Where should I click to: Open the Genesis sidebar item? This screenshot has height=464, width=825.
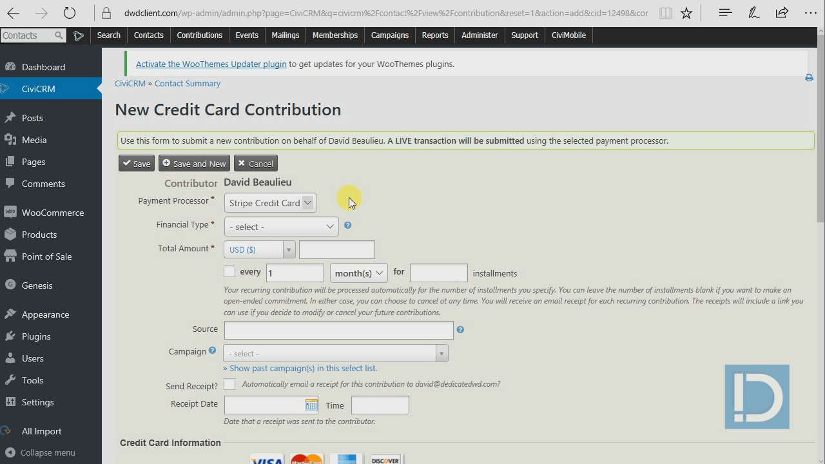(x=37, y=285)
